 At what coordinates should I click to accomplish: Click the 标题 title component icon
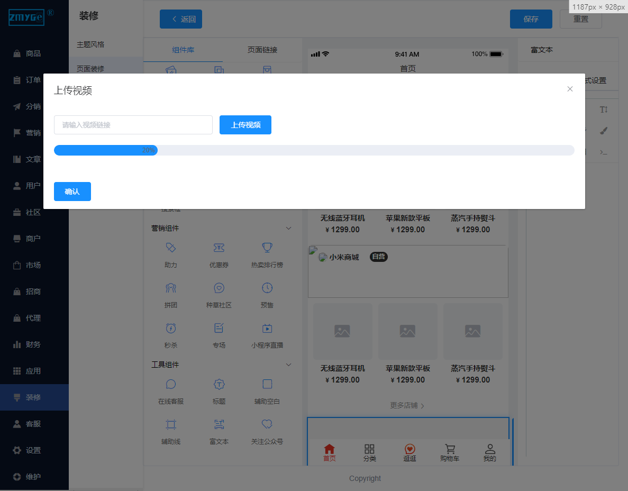coord(219,385)
